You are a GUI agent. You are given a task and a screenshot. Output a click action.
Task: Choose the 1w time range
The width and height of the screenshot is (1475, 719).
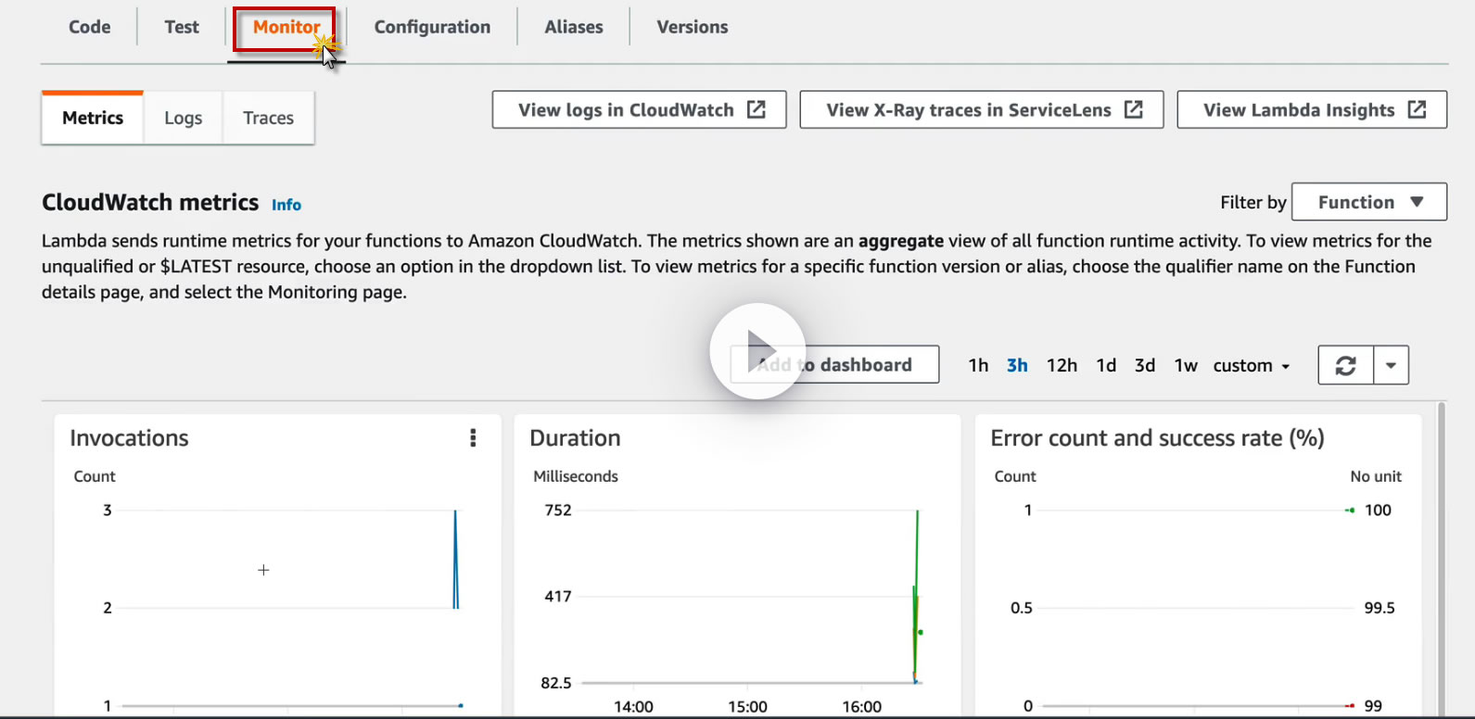[1186, 365]
